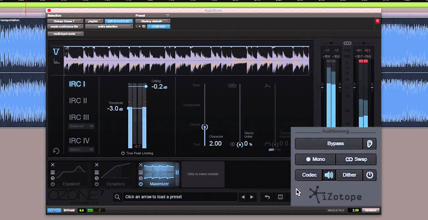Click the Dither button

coord(349,175)
